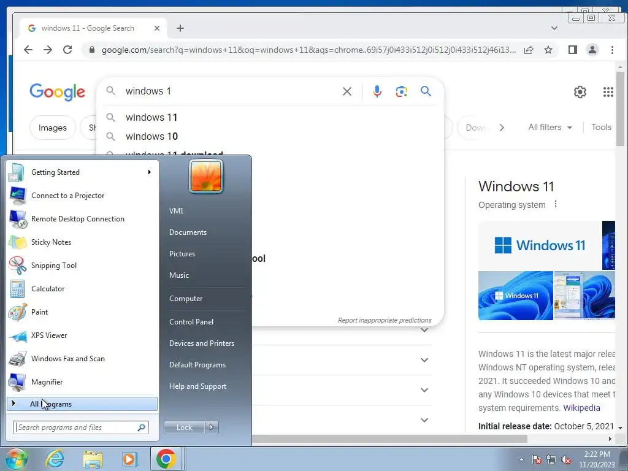This screenshot has width=628, height=471.
Task: Choose 'windows 10' suggestion
Action: (x=270, y=136)
